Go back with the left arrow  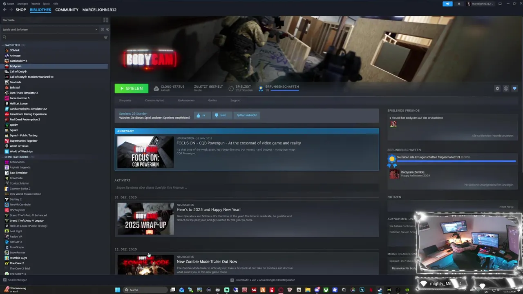[4, 10]
